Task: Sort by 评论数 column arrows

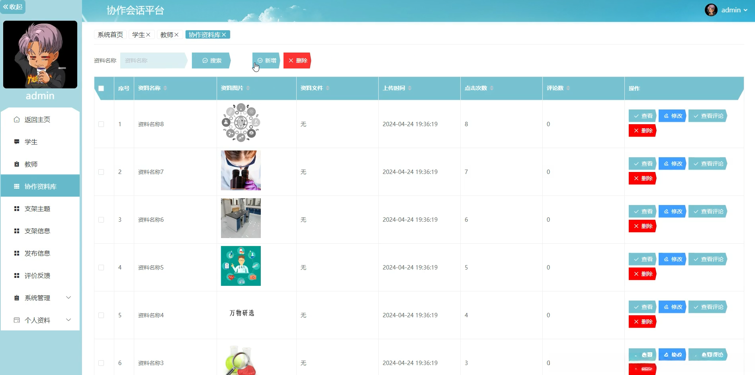Action: [568, 88]
